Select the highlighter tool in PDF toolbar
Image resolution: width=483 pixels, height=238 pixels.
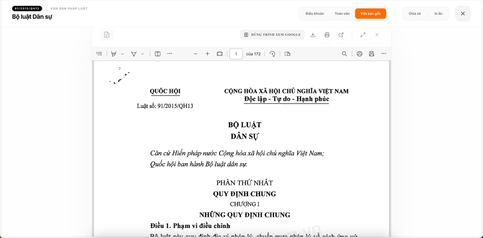pyautogui.click(x=114, y=54)
